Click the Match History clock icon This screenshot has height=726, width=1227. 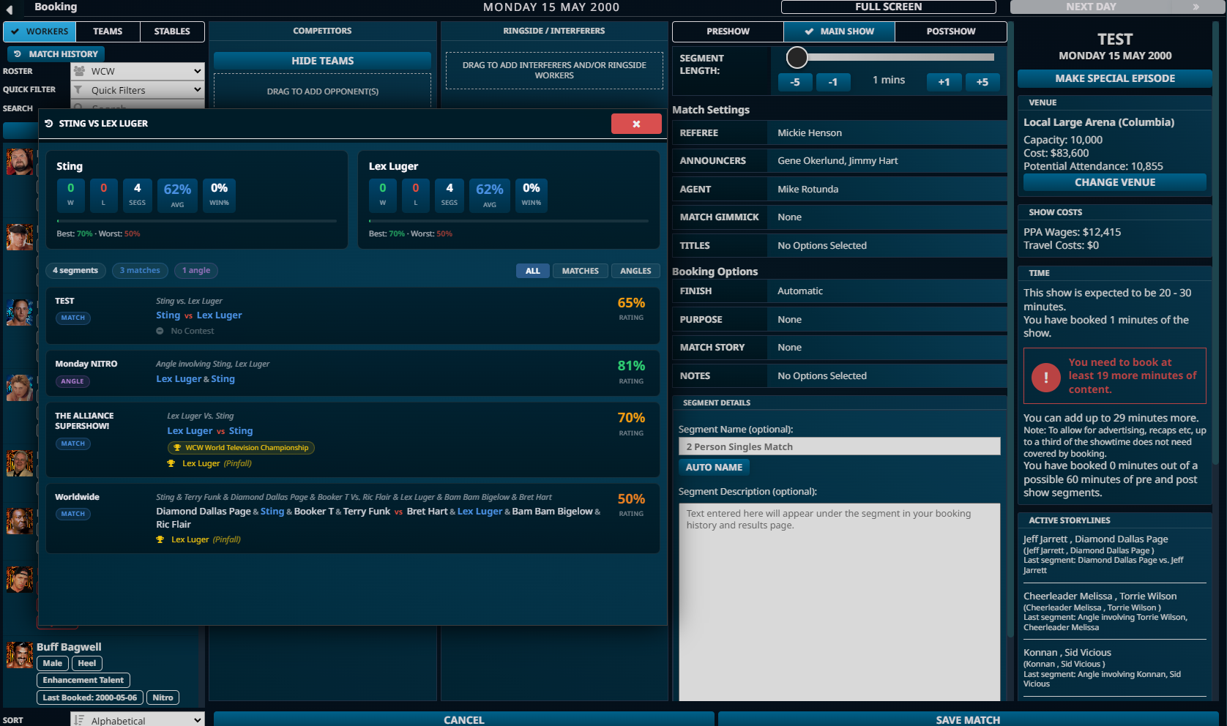18,54
